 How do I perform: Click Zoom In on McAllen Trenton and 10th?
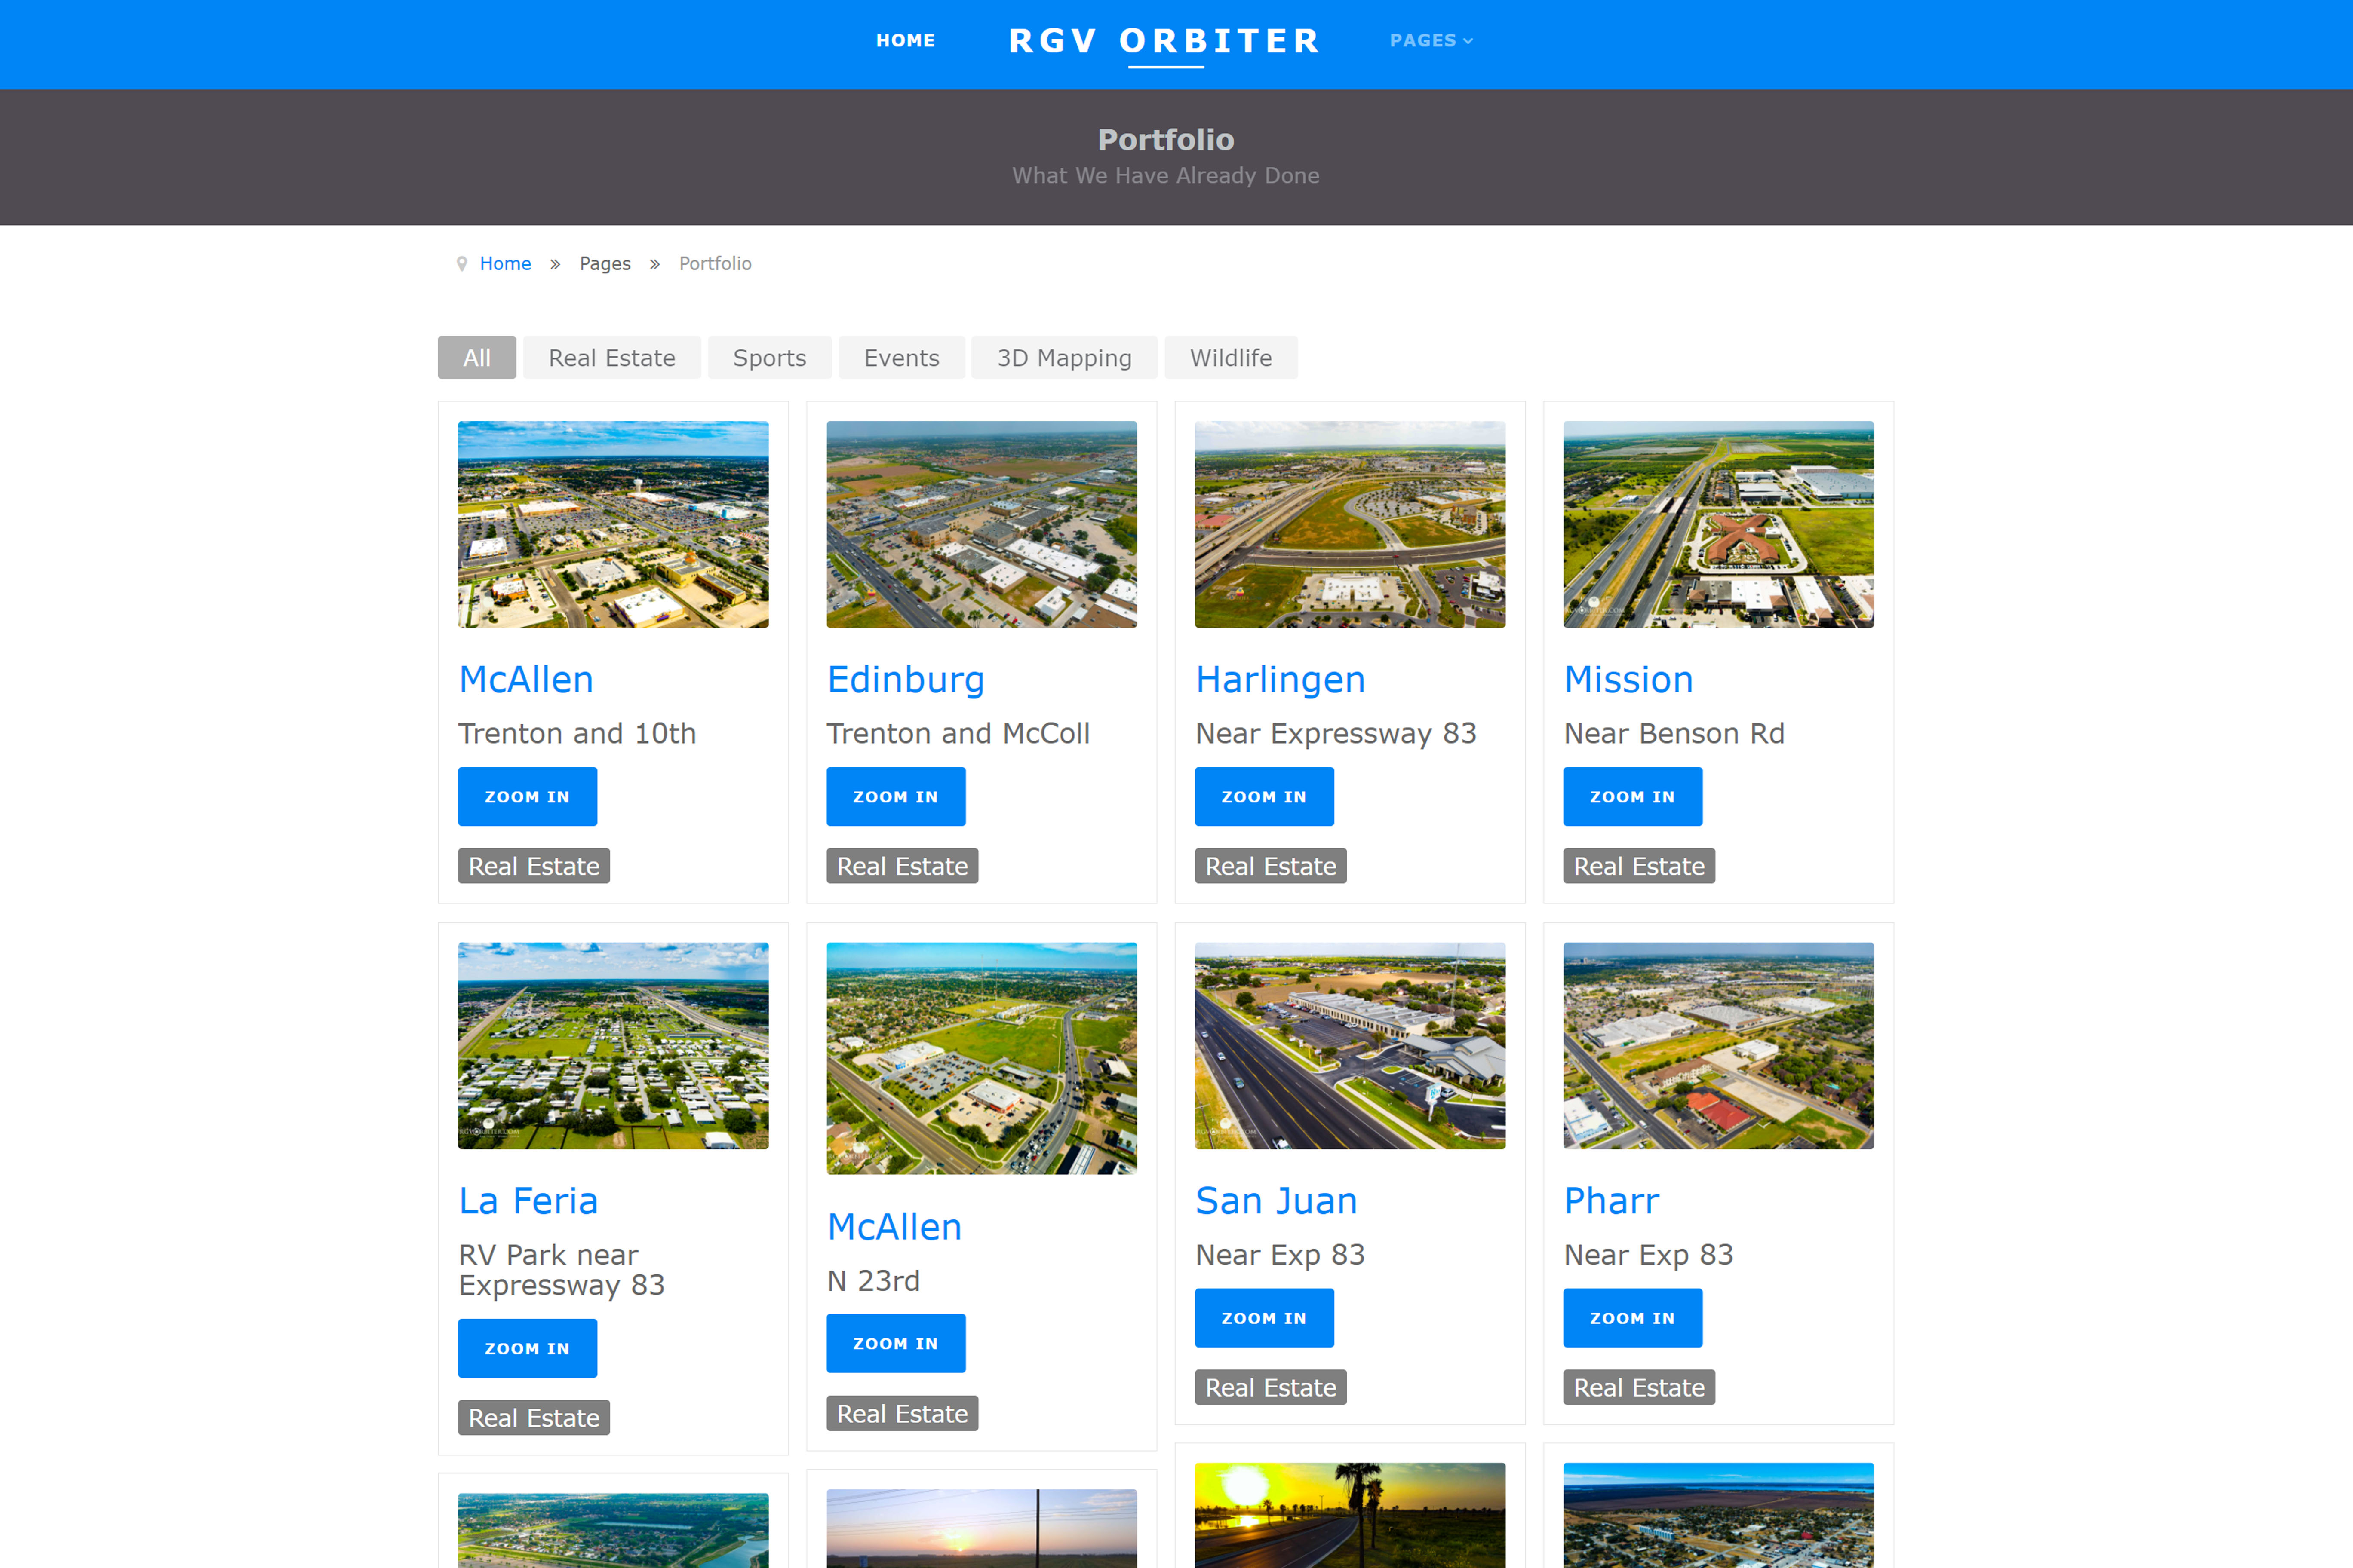tap(527, 796)
